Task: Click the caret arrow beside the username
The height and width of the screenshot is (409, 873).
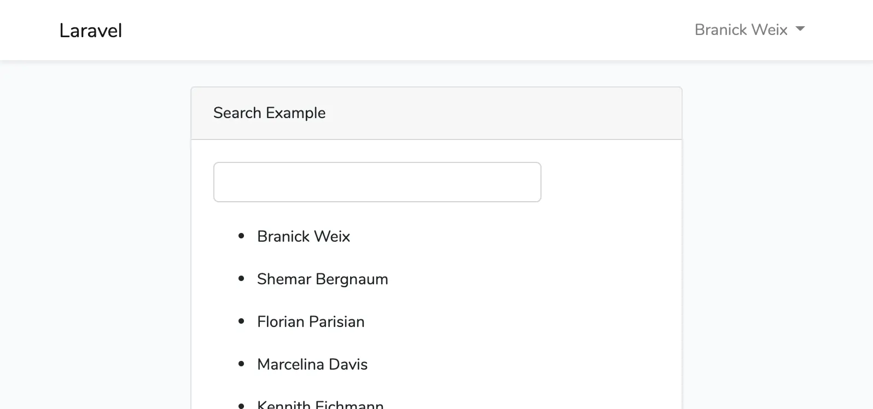Action: [x=800, y=29]
